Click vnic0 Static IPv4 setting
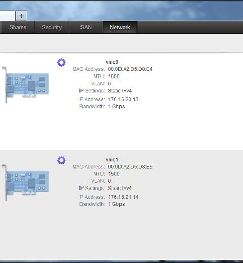243x263 pixels. (119, 91)
